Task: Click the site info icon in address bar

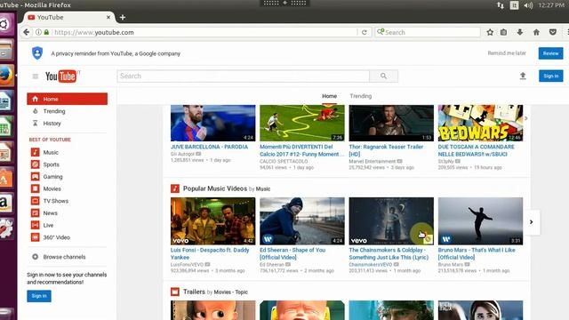Action: point(38,32)
